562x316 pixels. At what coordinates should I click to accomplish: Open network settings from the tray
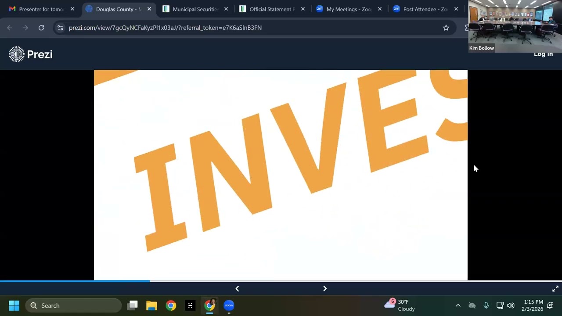500,305
